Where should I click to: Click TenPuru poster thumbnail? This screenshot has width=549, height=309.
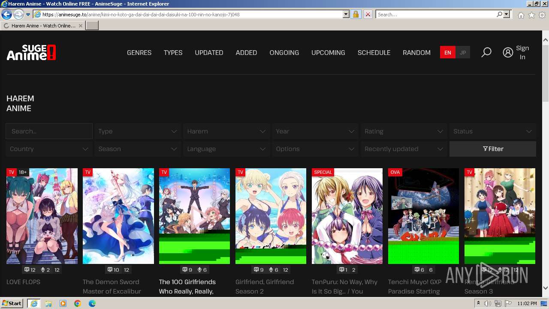(x=347, y=216)
